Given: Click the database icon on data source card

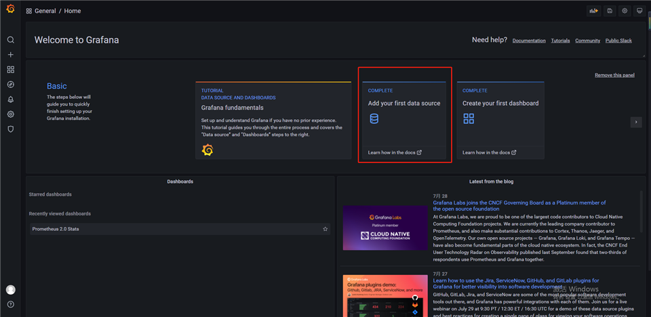Looking at the screenshot, I should pyautogui.click(x=374, y=119).
